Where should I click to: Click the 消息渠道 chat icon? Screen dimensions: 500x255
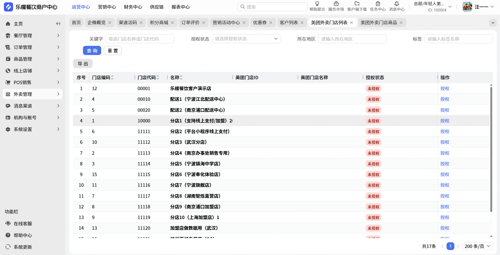click(8, 106)
